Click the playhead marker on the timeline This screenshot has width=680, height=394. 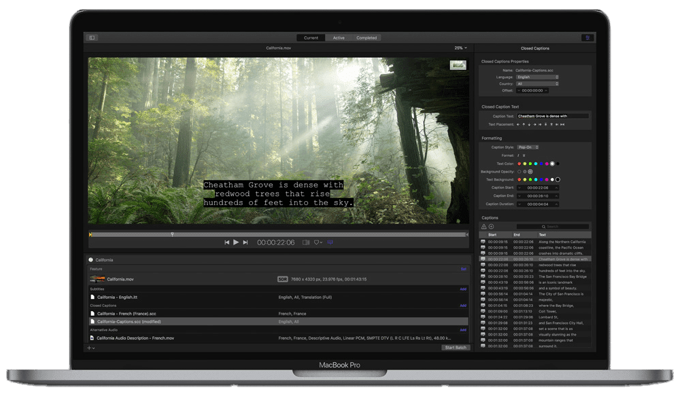172,234
